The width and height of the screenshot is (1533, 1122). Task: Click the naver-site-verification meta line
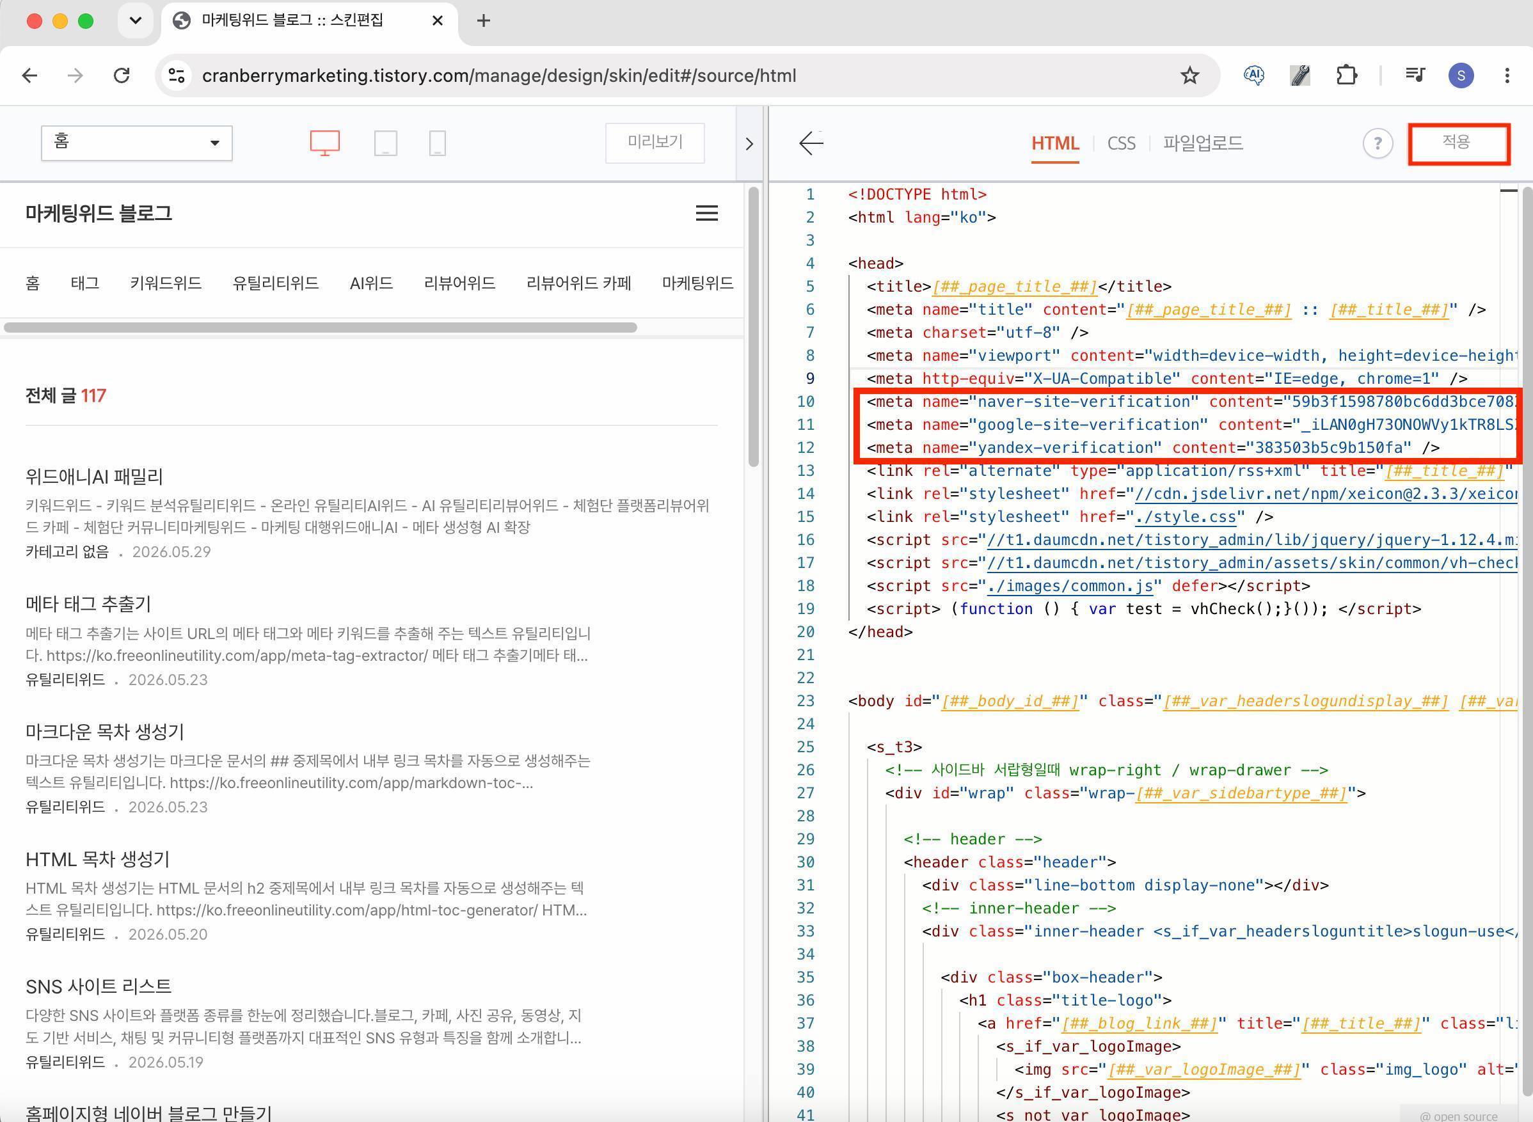coord(1191,401)
